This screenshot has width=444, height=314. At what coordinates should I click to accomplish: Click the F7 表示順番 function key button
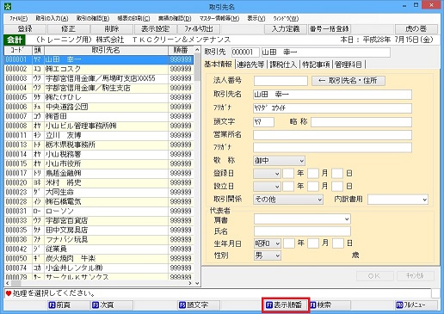tap(286, 305)
